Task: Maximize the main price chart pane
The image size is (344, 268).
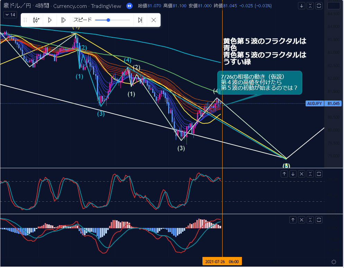Action: [319, 6]
